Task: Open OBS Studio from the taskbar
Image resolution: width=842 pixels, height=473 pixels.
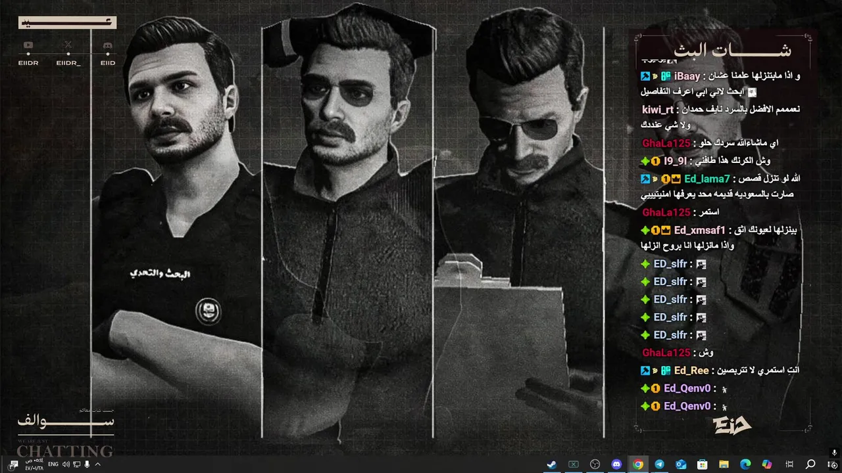Action: pos(595,464)
